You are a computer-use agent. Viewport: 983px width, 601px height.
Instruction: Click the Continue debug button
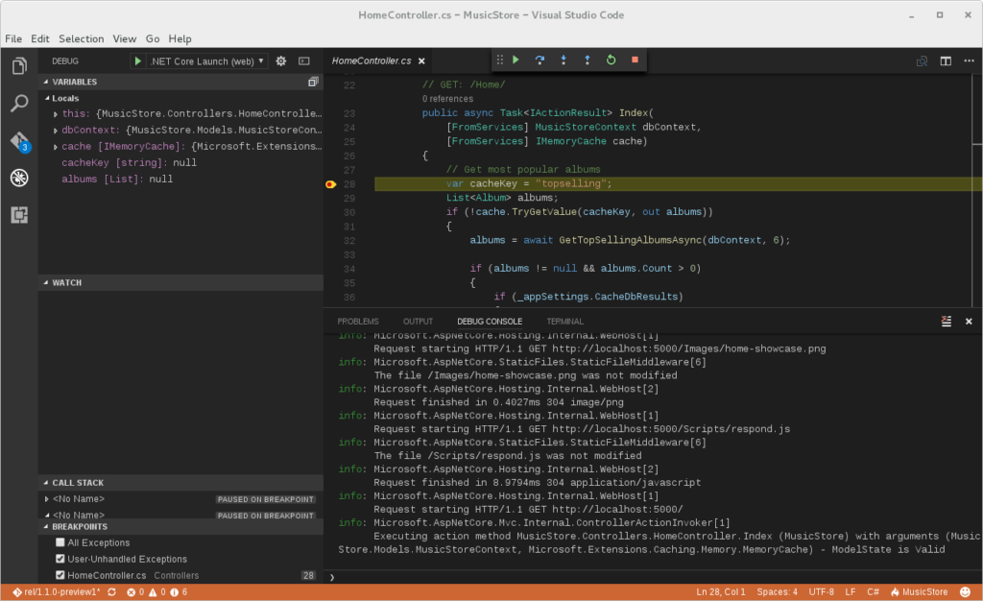[515, 60]
